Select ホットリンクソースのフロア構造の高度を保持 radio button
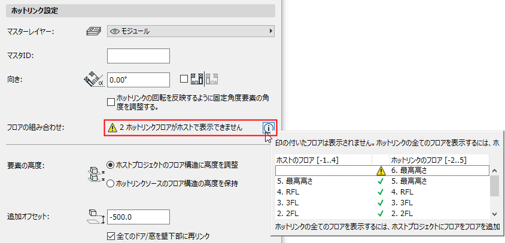The width and height of the screenshot is (505, 243). click(x=111, y=184)
